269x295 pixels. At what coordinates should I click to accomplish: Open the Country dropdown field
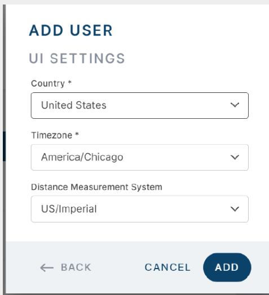(140, 105)
